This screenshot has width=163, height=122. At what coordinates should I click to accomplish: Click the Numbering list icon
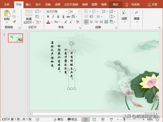click(94, 11)
